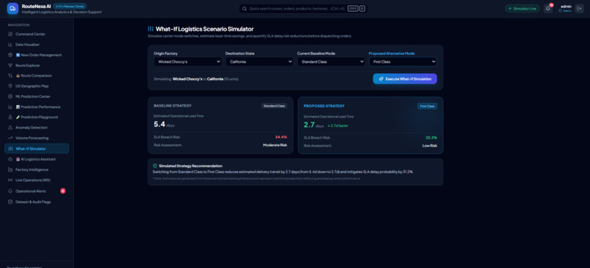Click the logout arrow icon
590x268 pixels.
pyautogui.click(x=579, y=8)
